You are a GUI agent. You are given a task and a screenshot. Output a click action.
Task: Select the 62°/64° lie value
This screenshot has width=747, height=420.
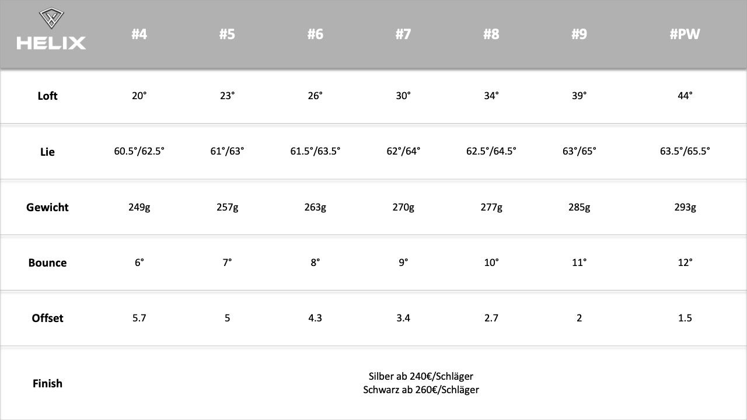coord(403,151)
